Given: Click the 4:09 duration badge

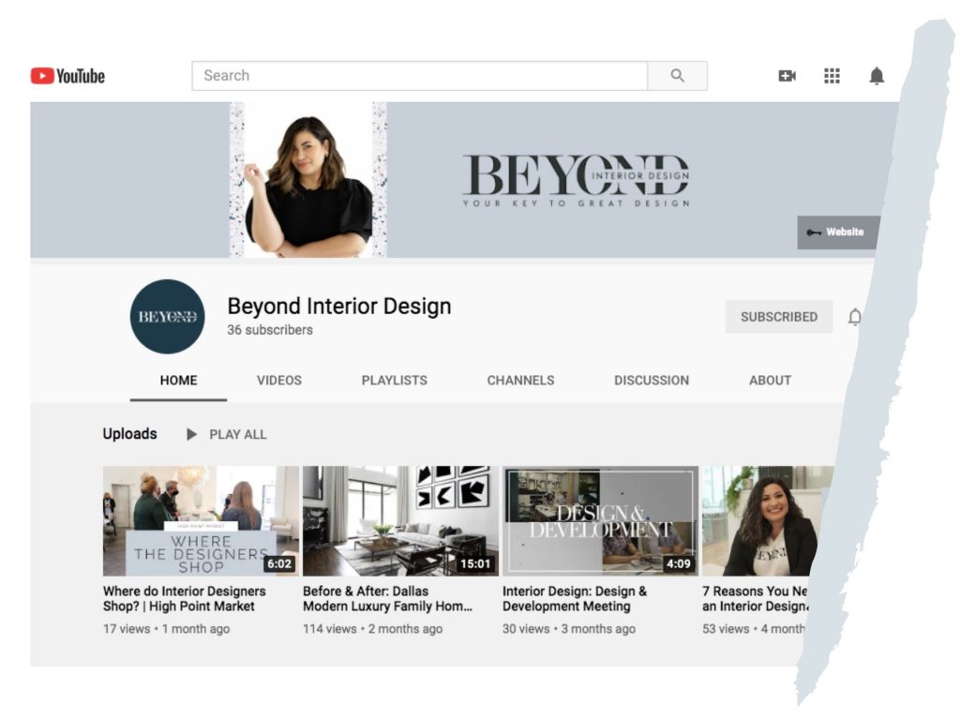Looking at the screenshot, I should 679,563.
